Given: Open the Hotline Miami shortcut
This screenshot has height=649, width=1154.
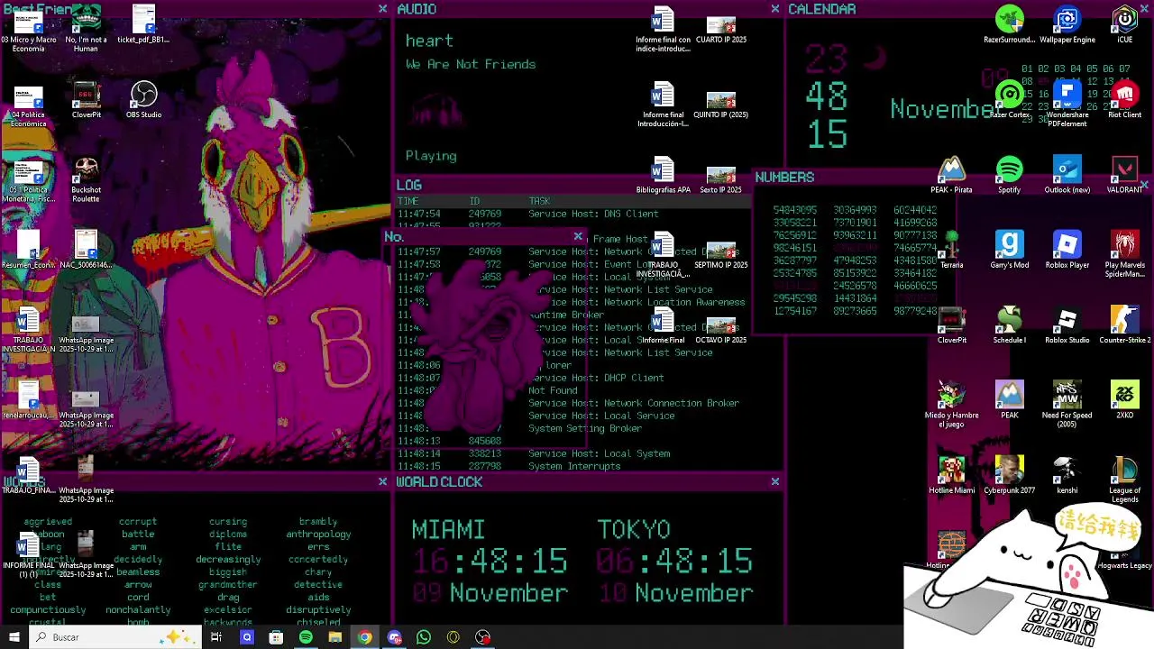Looking at the screenshot, I should click(x=951, y=475).
